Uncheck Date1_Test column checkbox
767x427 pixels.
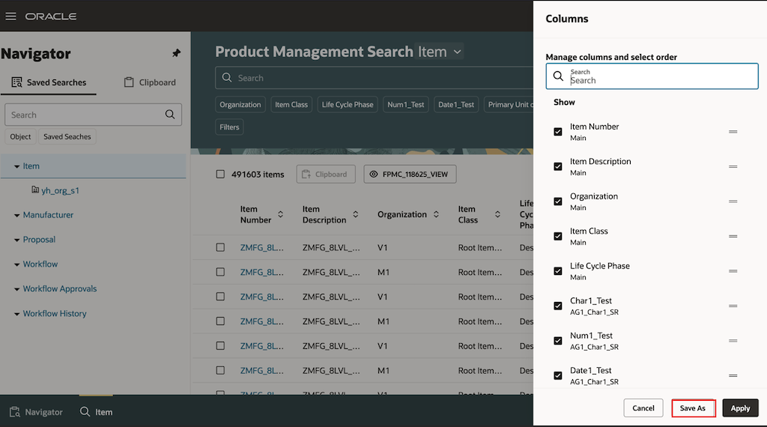[x=557, y=375]
